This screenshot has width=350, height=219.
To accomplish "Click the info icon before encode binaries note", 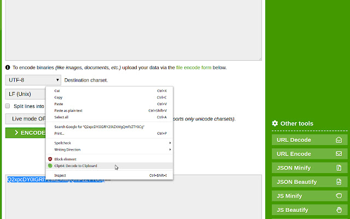I will point(8,67).
